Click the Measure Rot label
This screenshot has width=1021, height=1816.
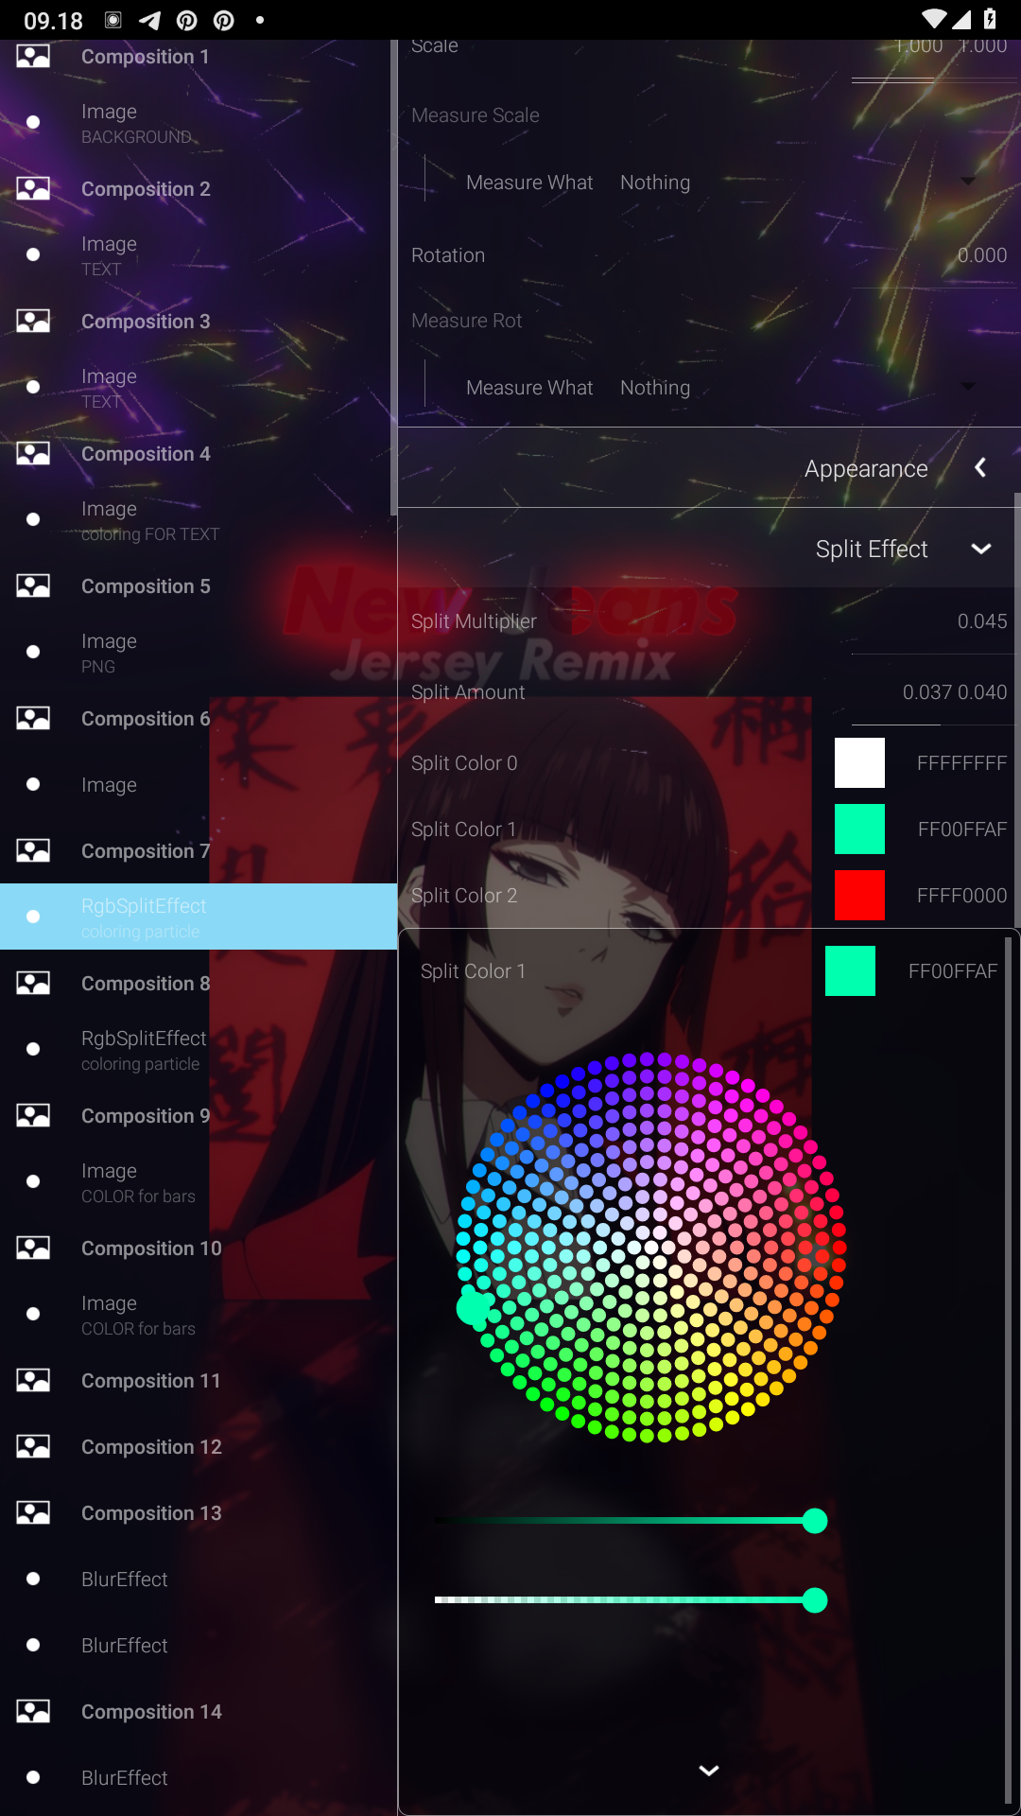467,321
